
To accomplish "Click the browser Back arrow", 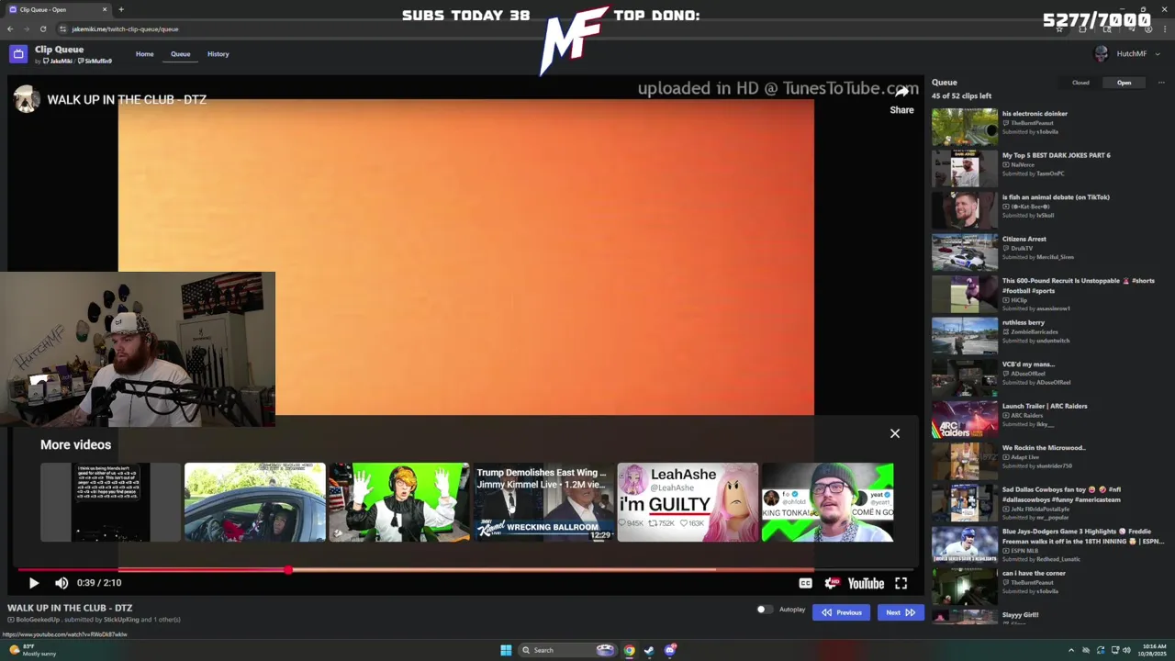I will [x=10, y=28].
